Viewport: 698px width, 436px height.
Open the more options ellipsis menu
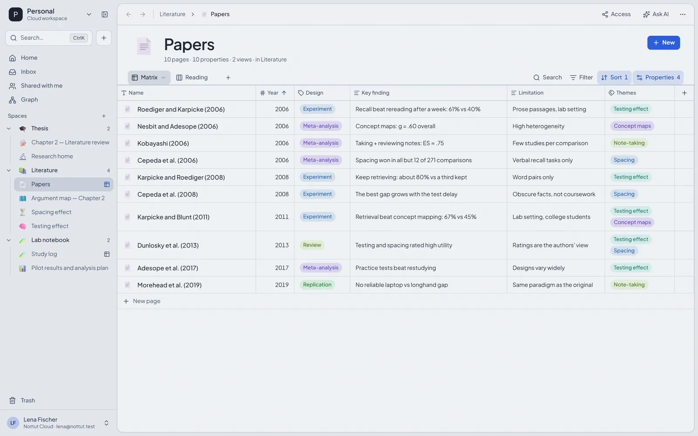tap(683, 14)
